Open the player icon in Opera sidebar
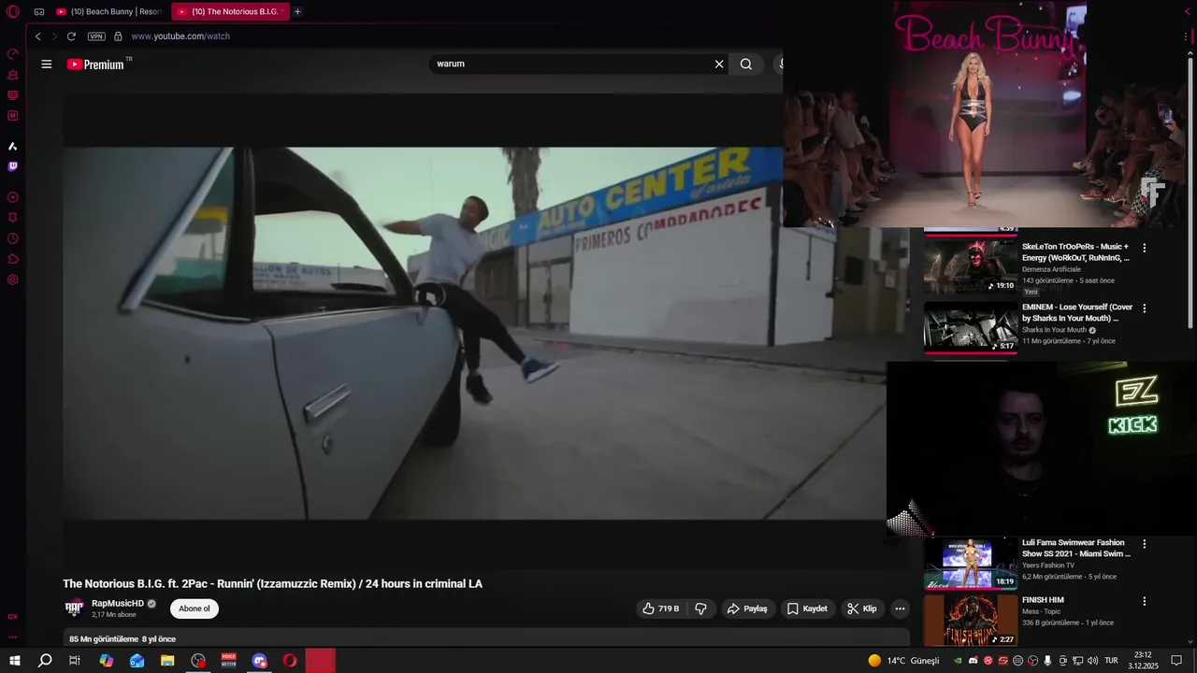This screenshot has width=1197, height=673. pyautogui.click(x=13, y=197)
